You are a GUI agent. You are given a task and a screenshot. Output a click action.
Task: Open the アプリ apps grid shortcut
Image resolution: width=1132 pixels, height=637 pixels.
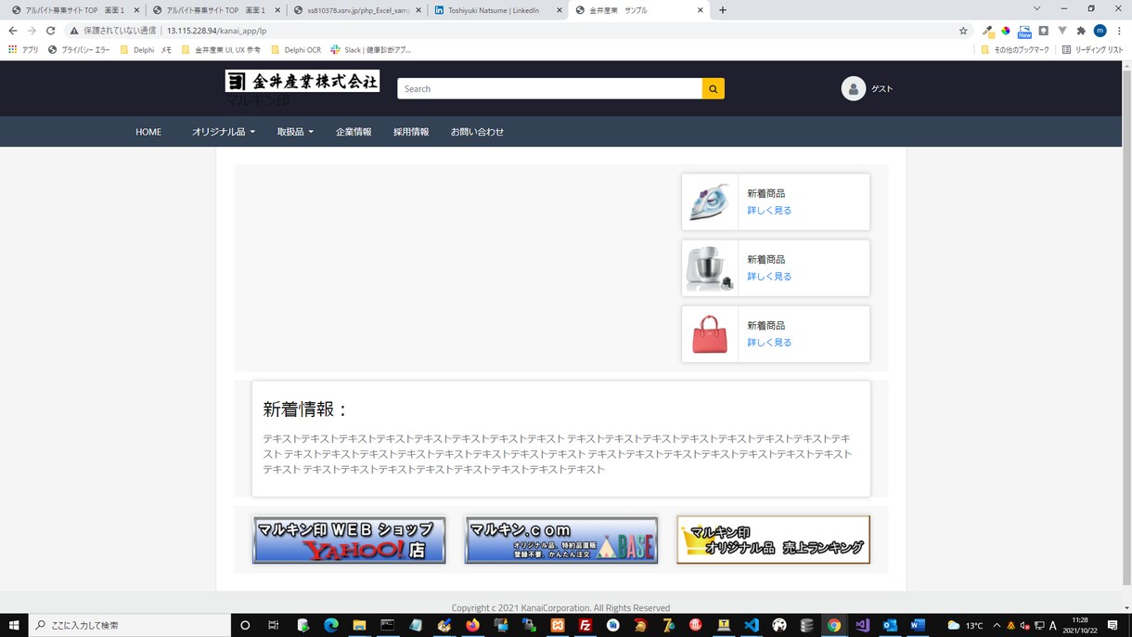coord(23,50)
